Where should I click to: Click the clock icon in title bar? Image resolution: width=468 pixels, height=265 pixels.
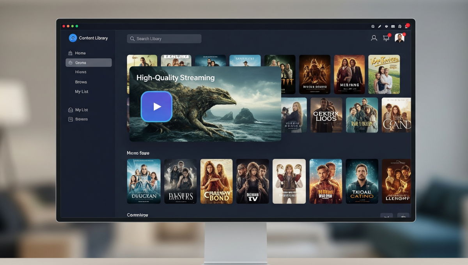373,26
